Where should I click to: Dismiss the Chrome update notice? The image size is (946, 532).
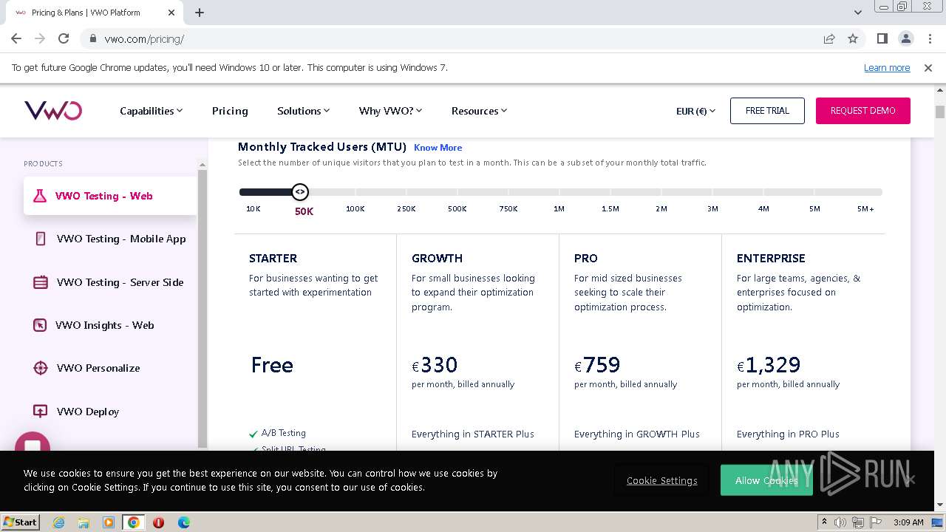click(928, 67)
